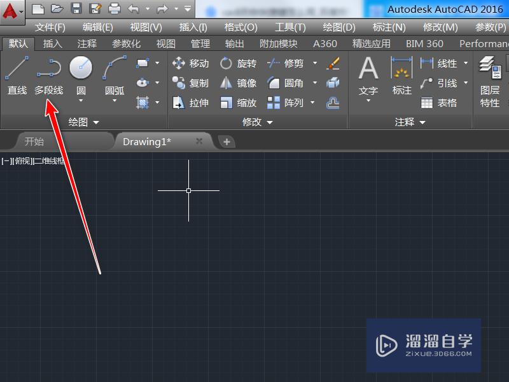Switch to the Insert (插入) ribbon tab
509x382 pixels.
coord(52,43)
